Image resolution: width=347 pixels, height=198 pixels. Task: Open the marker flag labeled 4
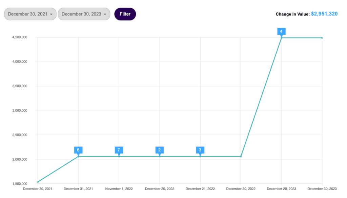281,32
